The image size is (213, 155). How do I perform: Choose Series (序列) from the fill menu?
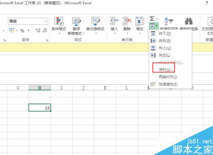(x=170, y=70)
